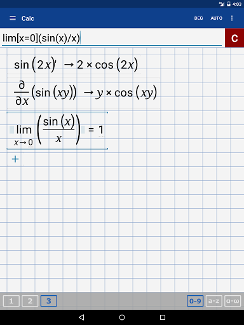Select the limit sin(x)/x equals 1 row
Screen dimensions: 244x325
(57, 131)
